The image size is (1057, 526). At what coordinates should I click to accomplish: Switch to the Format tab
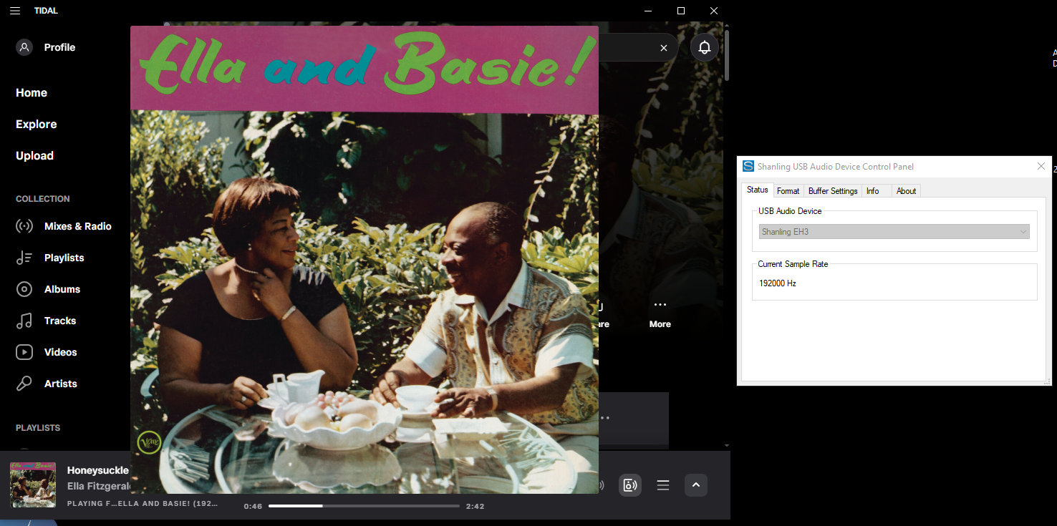[788, 190]
